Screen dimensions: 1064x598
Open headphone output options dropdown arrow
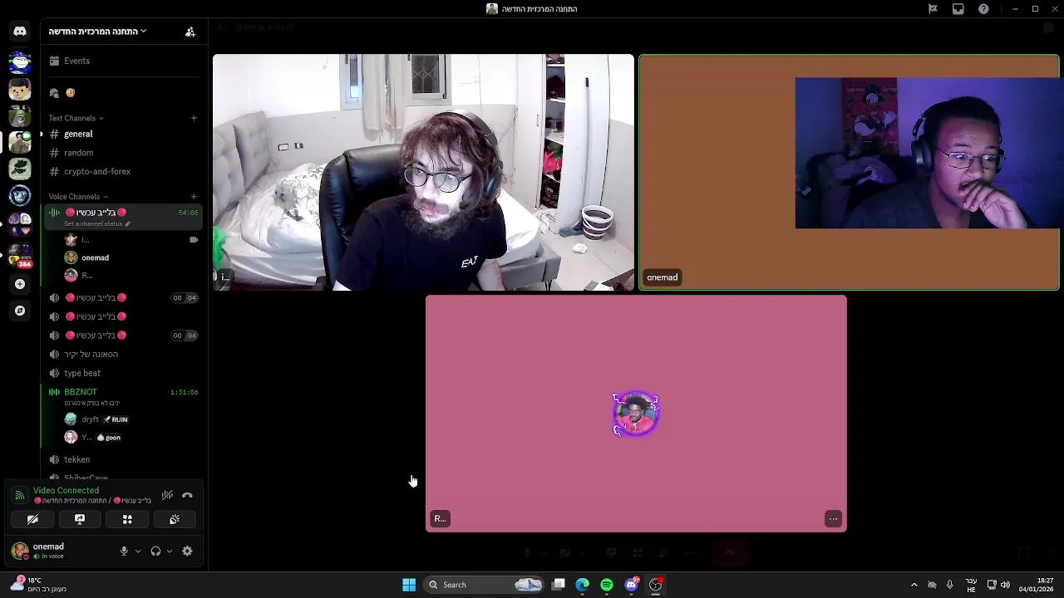pos(170,551)
